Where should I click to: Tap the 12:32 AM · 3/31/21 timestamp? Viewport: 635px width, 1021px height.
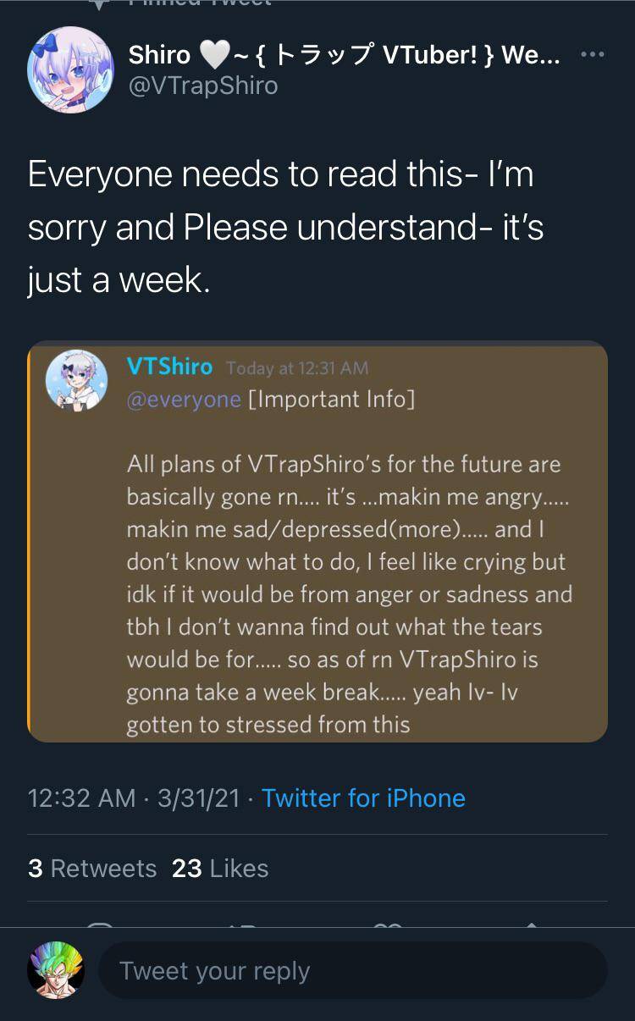point(134,798)
